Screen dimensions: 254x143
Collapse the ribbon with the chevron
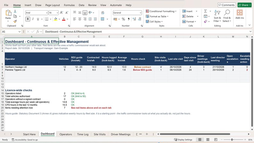click(x=250, y=25)
